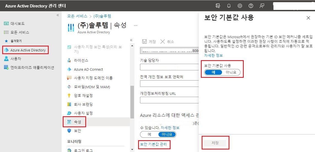Open 사용자 지정 도메인 이름
Screen dimensions: 315x152
[x=94, y=78]
